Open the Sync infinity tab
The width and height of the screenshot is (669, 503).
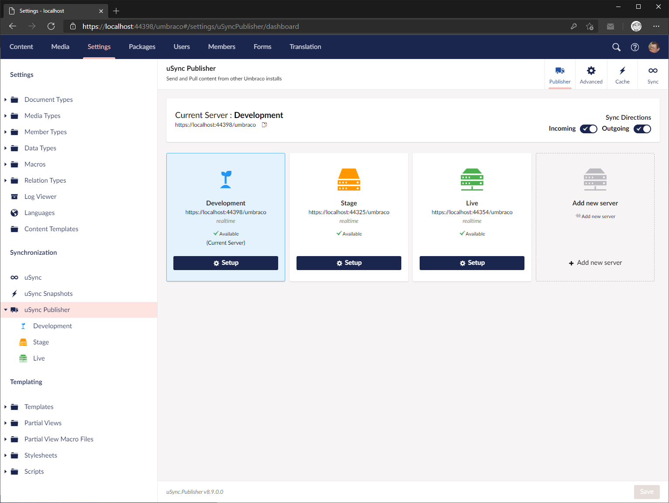(x=653, y=75)
